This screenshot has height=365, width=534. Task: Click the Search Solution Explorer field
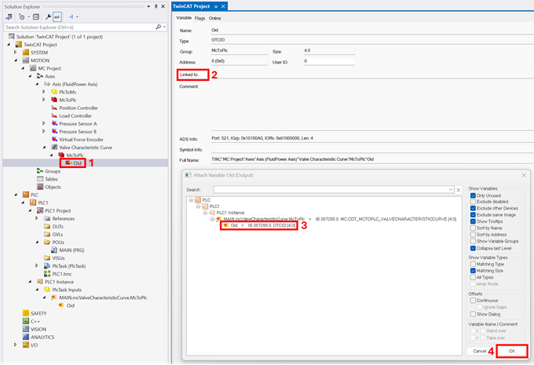[80, 27]
